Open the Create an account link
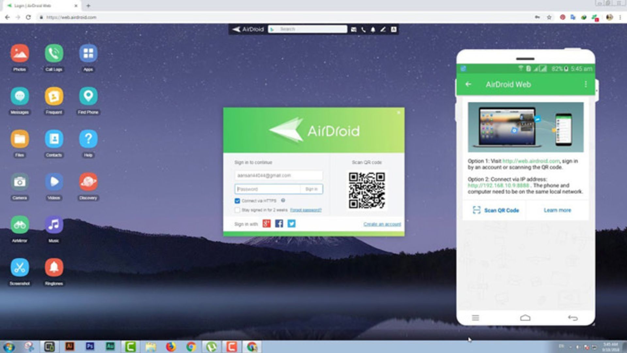 point(382,224)
